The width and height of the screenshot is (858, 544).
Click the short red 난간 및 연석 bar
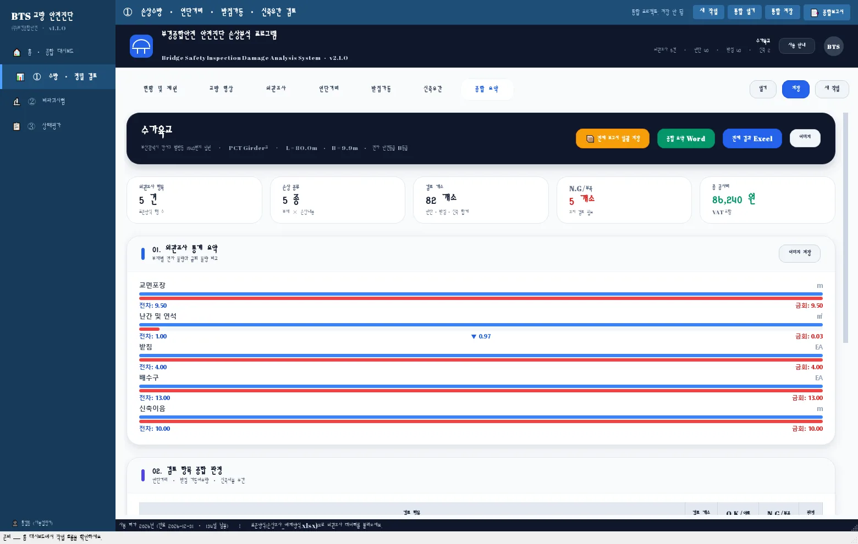[150, 329]
